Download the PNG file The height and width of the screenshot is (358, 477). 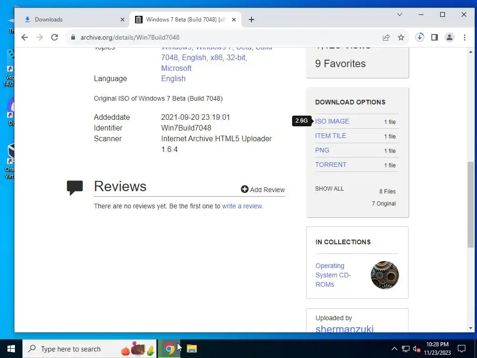[322, 150]
